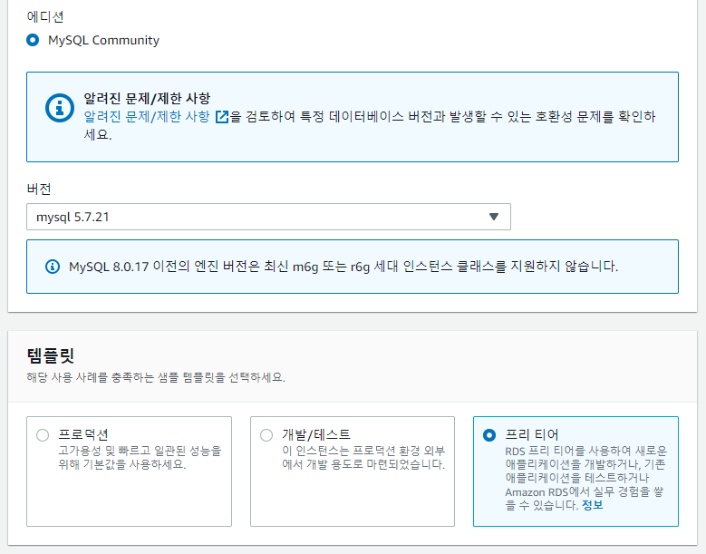Select the 개발/테스트 template radio button
Image resolution: width=706 pixels, height=554 pixels.
[x=266, y=435]
